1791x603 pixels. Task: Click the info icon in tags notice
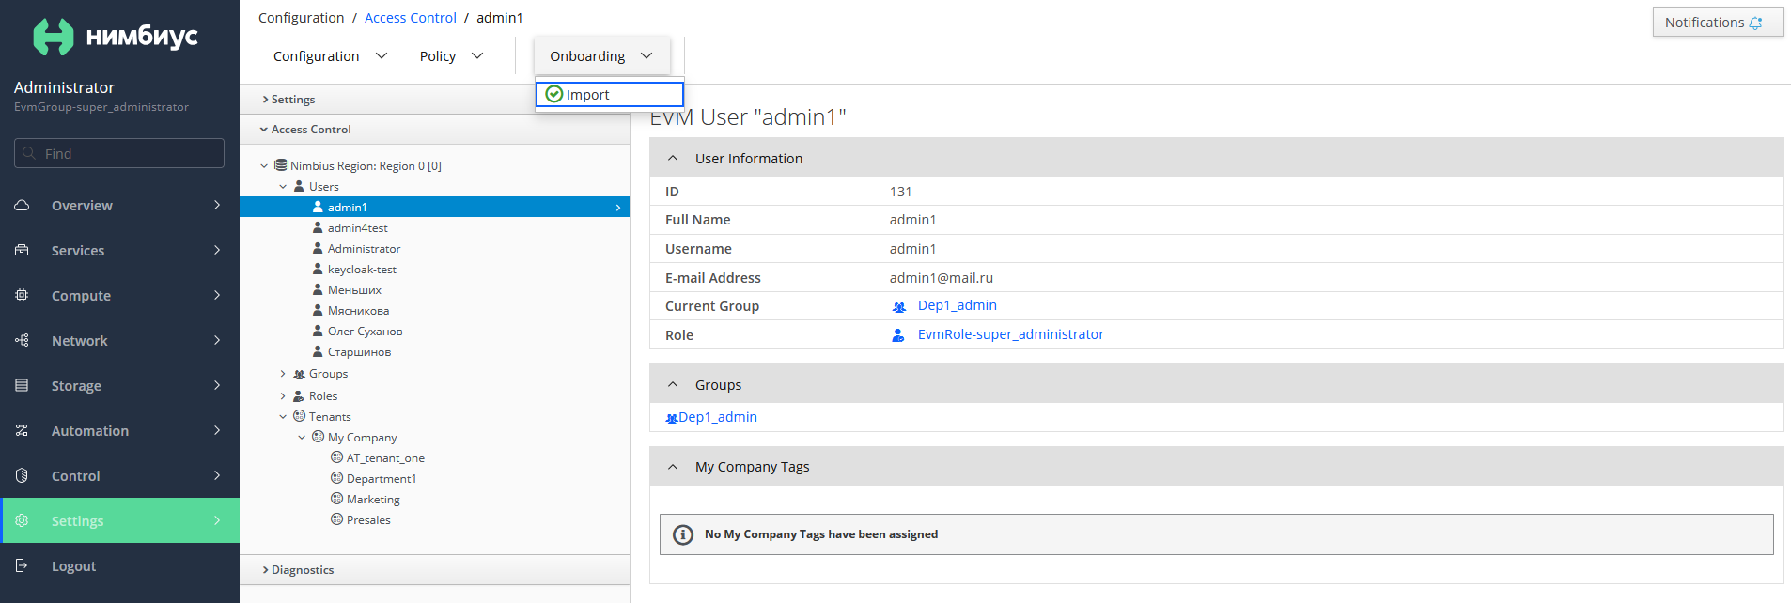[x=683, y=534]
